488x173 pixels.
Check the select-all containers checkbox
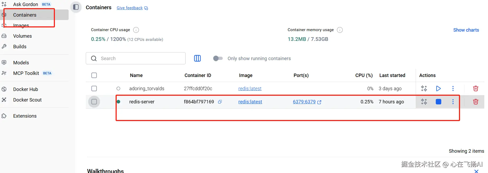[x=94, y=75]
